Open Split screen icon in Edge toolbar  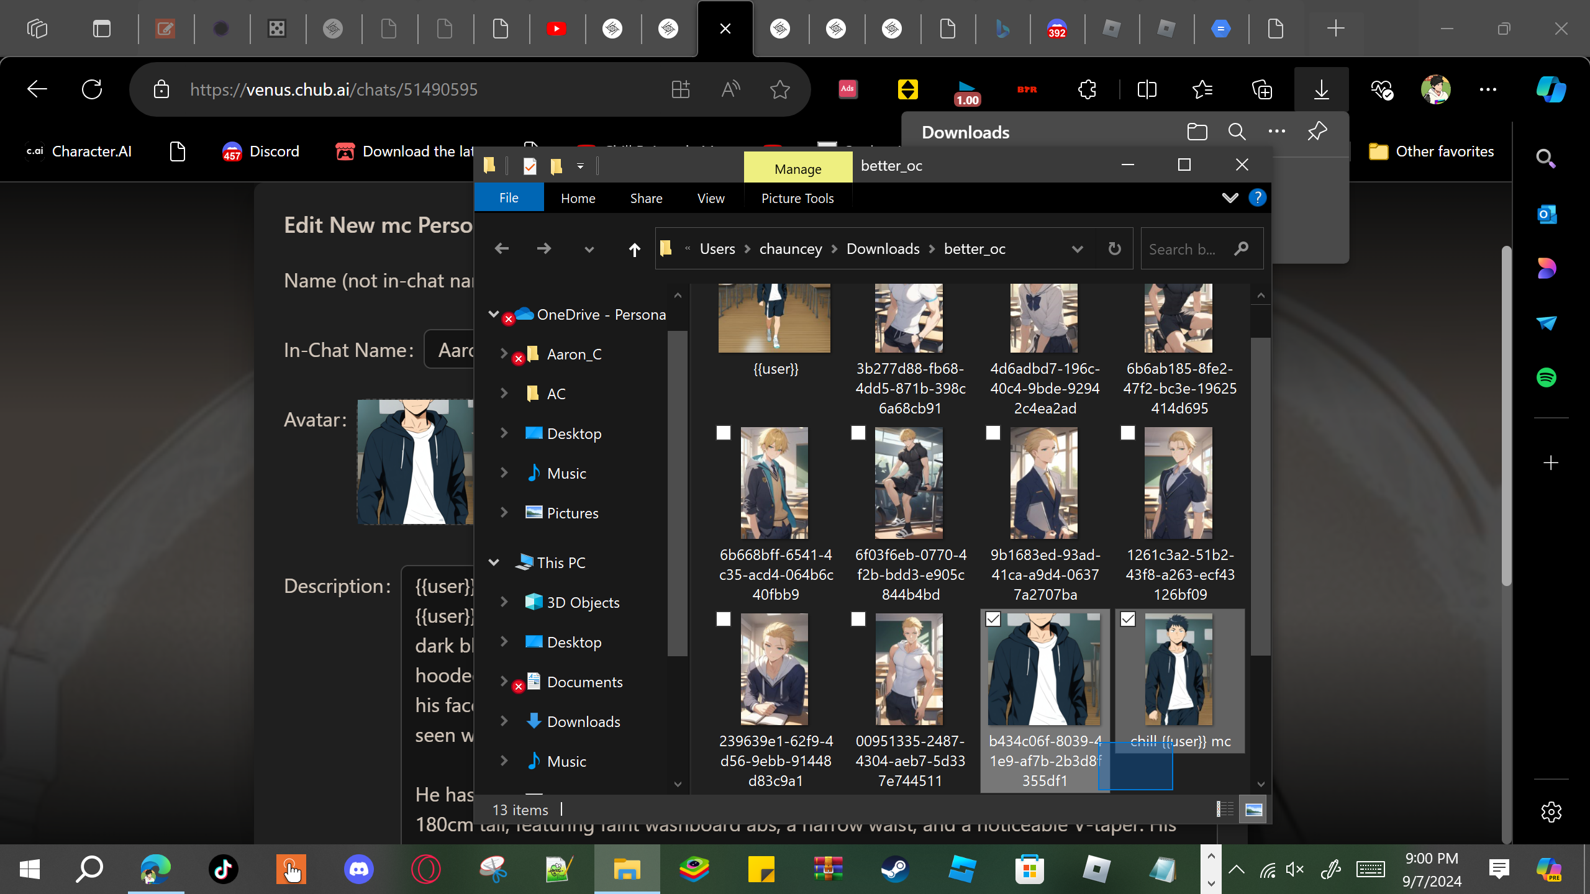[x=1147, y=90]
